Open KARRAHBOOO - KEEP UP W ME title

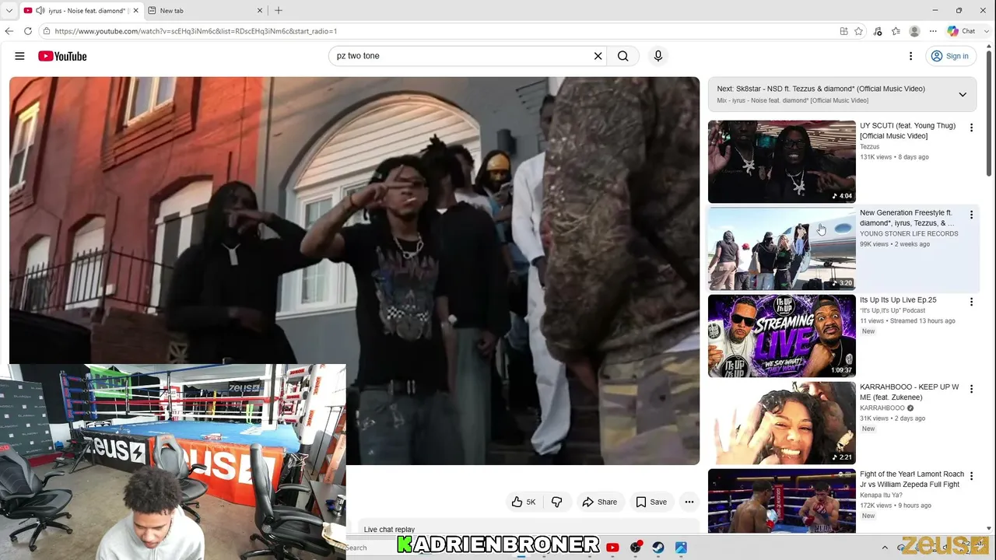pyautogui.click(x=910, y=392)
